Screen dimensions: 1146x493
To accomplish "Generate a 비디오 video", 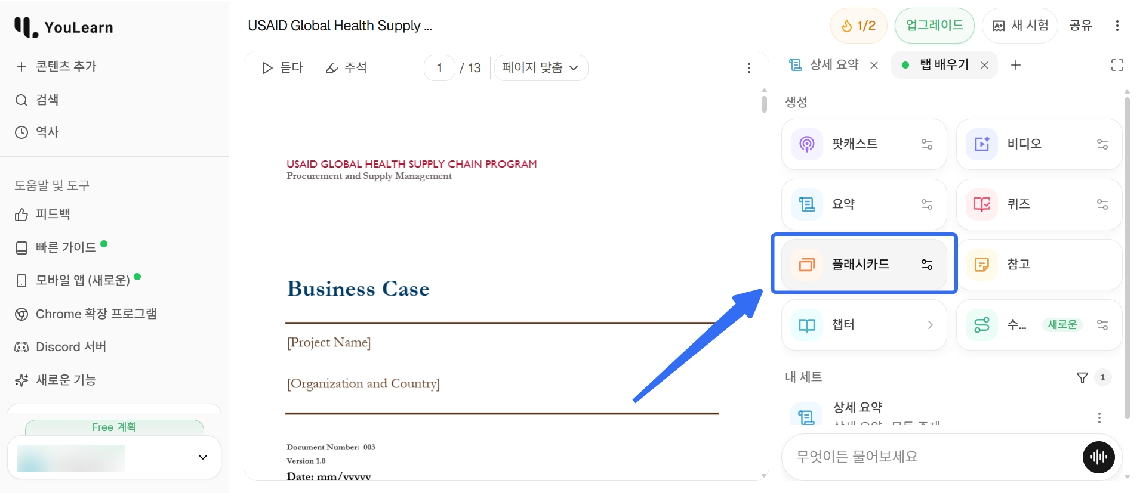I will pyautogui.click(x=1039, y=144).
